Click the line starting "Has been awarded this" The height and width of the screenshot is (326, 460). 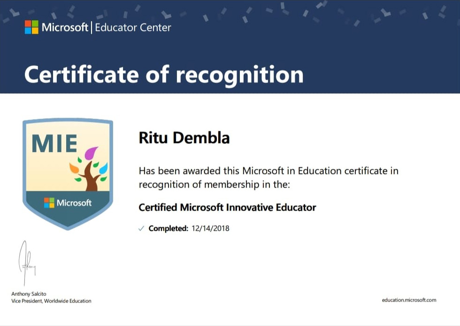tap(268, 171)
